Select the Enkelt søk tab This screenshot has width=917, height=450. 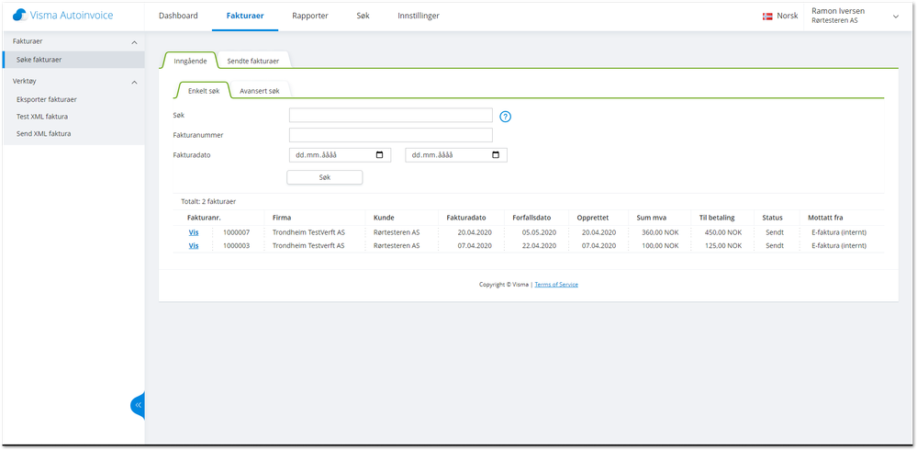pyautogui.click(x=204, y=91)
